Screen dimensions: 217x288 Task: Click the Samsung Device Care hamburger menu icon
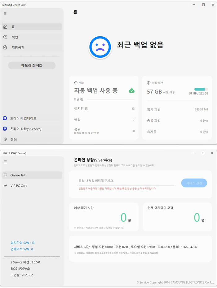[x=5, y=14]
